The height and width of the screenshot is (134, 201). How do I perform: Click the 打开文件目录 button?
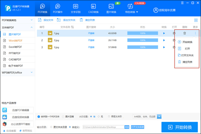point(138,127)
